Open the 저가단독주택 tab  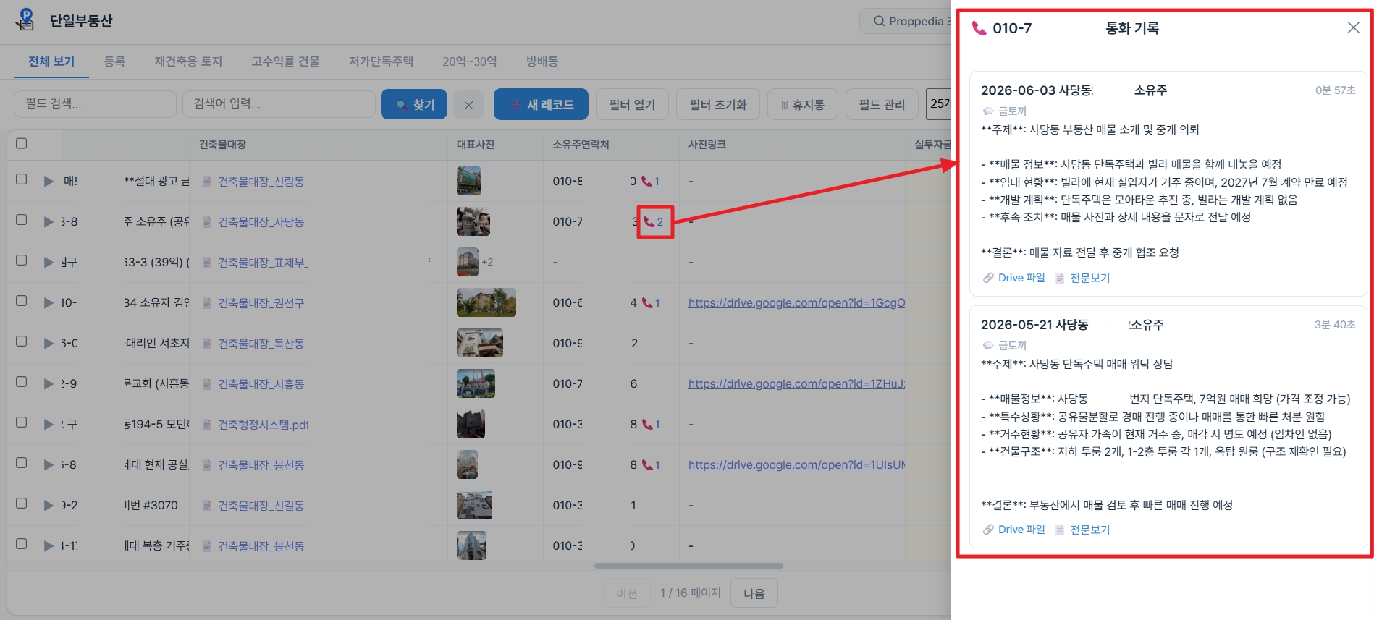point(381,61)
